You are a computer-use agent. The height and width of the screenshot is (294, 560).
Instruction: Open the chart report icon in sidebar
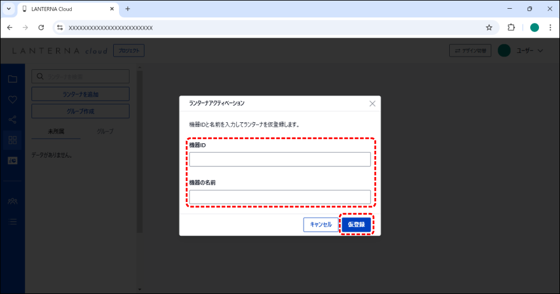[12, 161]
